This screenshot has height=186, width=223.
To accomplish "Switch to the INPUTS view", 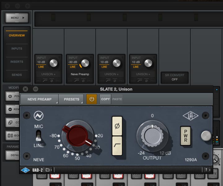I will point(17,49).
